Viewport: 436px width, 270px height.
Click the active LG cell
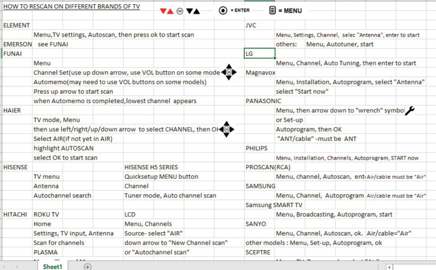pos(259,53)
